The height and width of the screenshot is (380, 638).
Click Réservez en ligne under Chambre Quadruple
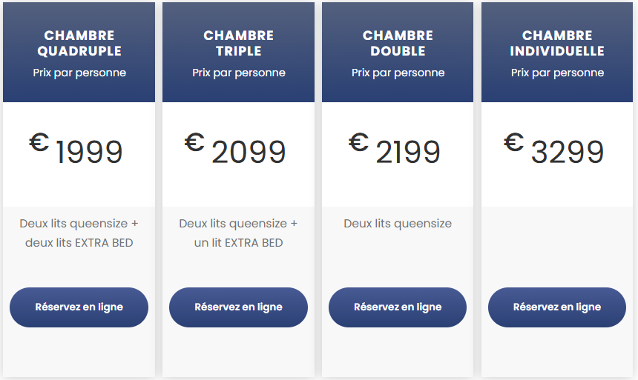click(79, 307)
